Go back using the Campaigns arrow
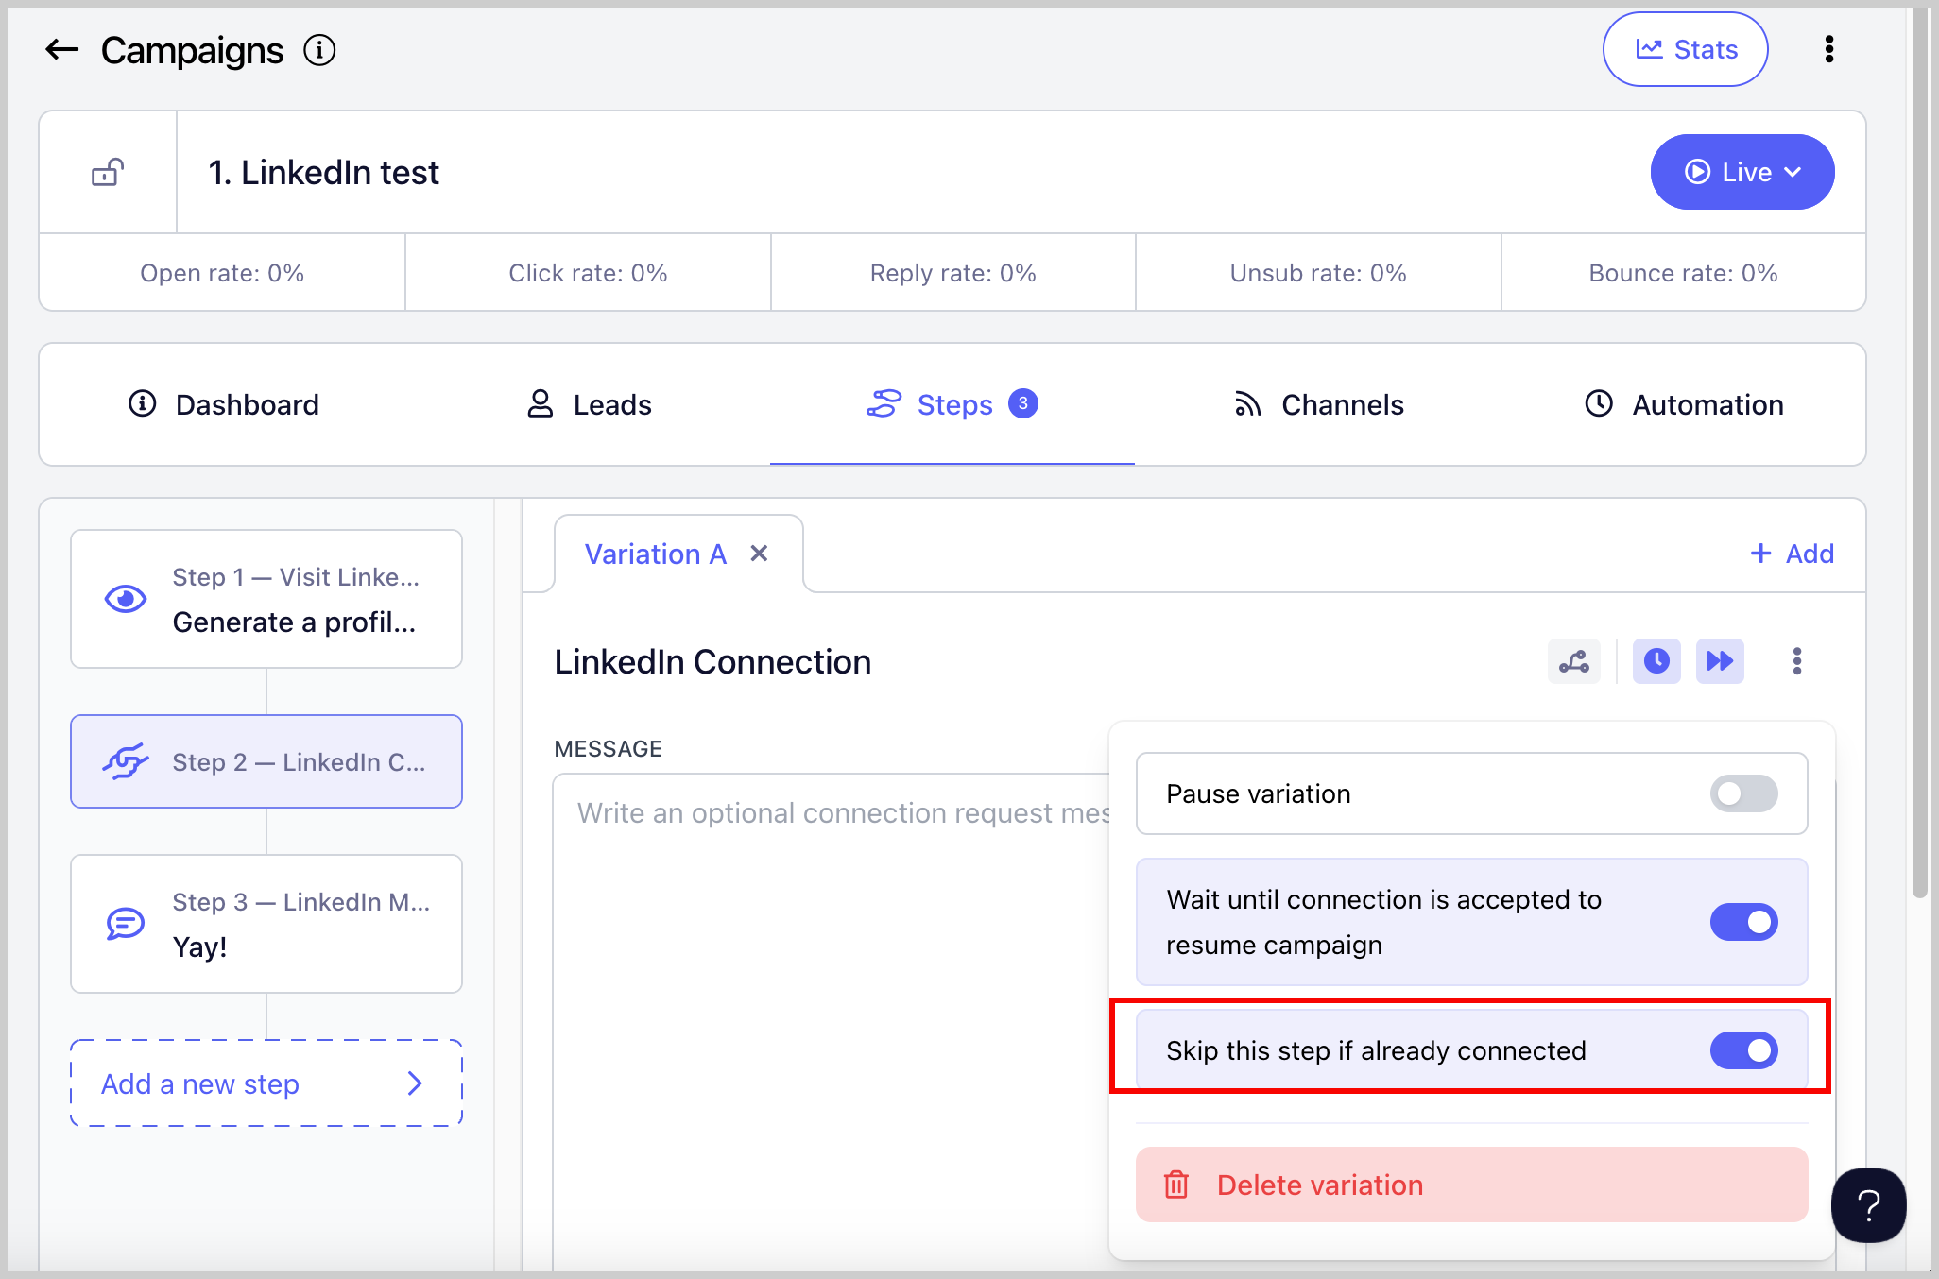1939x1279 pixels. coord(62,50)
